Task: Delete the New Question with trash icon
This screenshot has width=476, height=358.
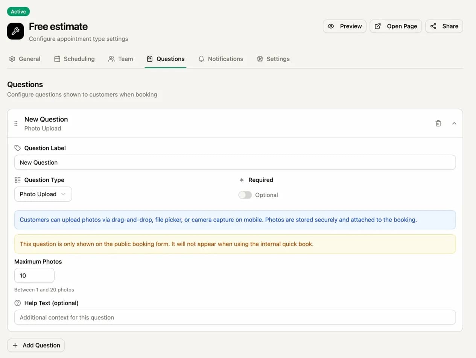Action: (x=438, y=123)
